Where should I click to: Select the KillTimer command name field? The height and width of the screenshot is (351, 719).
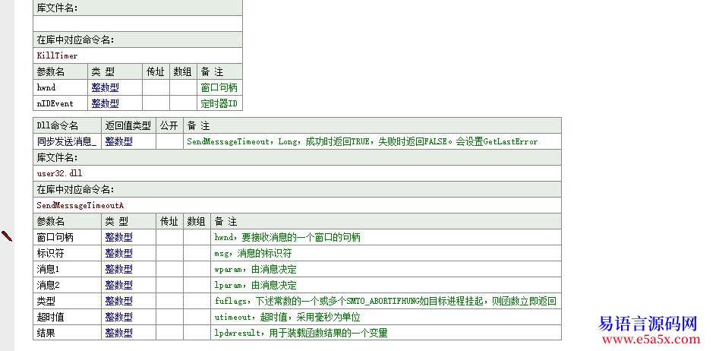(137, 55)
